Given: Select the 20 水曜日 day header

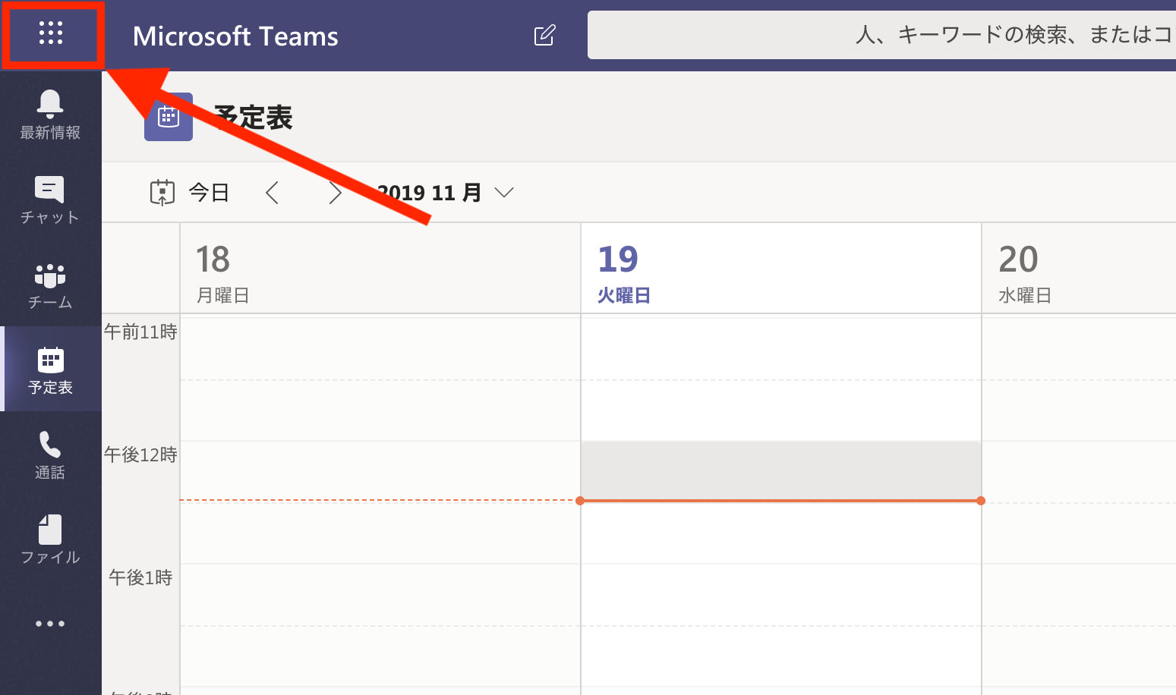Looking at the screenshot, I should (1079, 269).
